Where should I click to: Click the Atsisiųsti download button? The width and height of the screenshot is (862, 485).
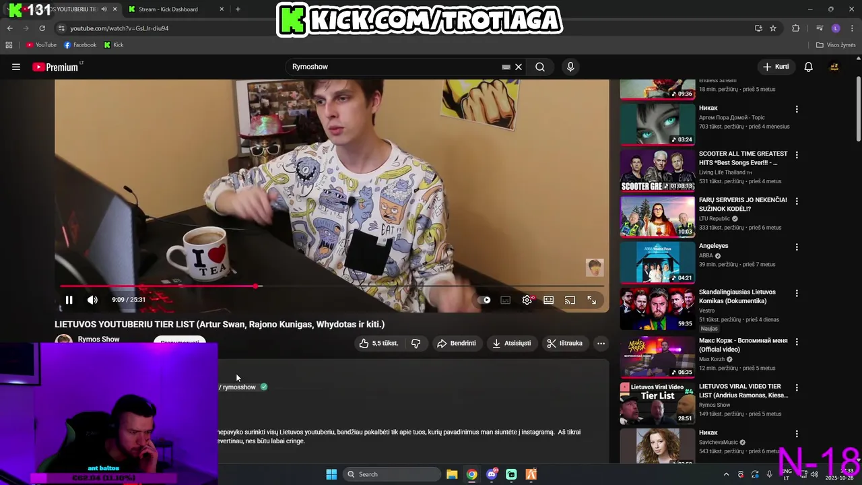[511, 343]
